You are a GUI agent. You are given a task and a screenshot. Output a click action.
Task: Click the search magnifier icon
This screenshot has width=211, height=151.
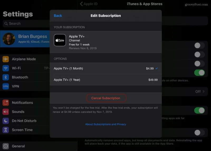coord(6,24)
